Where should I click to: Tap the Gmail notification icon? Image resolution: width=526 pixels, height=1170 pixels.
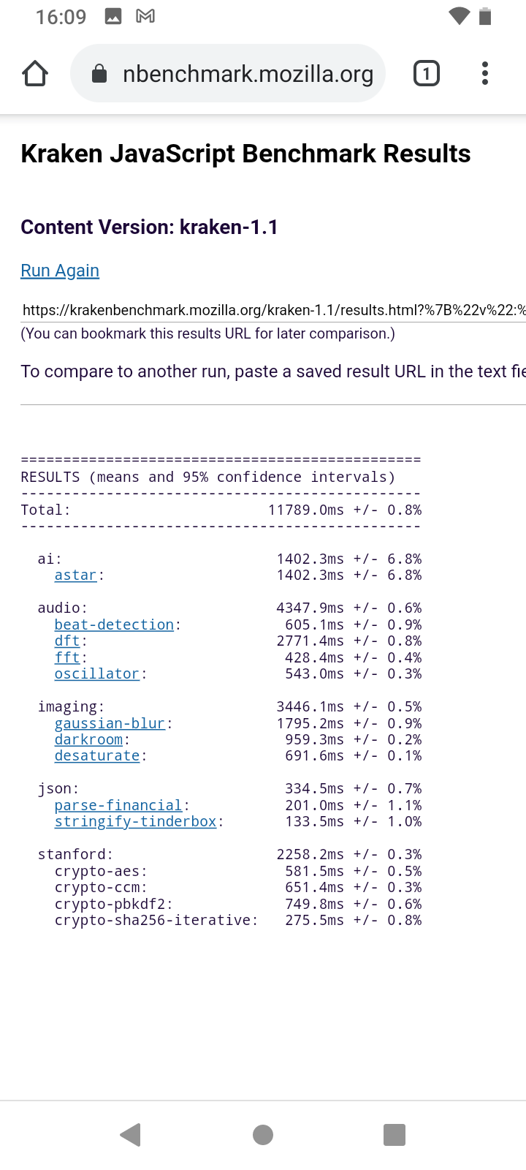[x=145, y=16]
